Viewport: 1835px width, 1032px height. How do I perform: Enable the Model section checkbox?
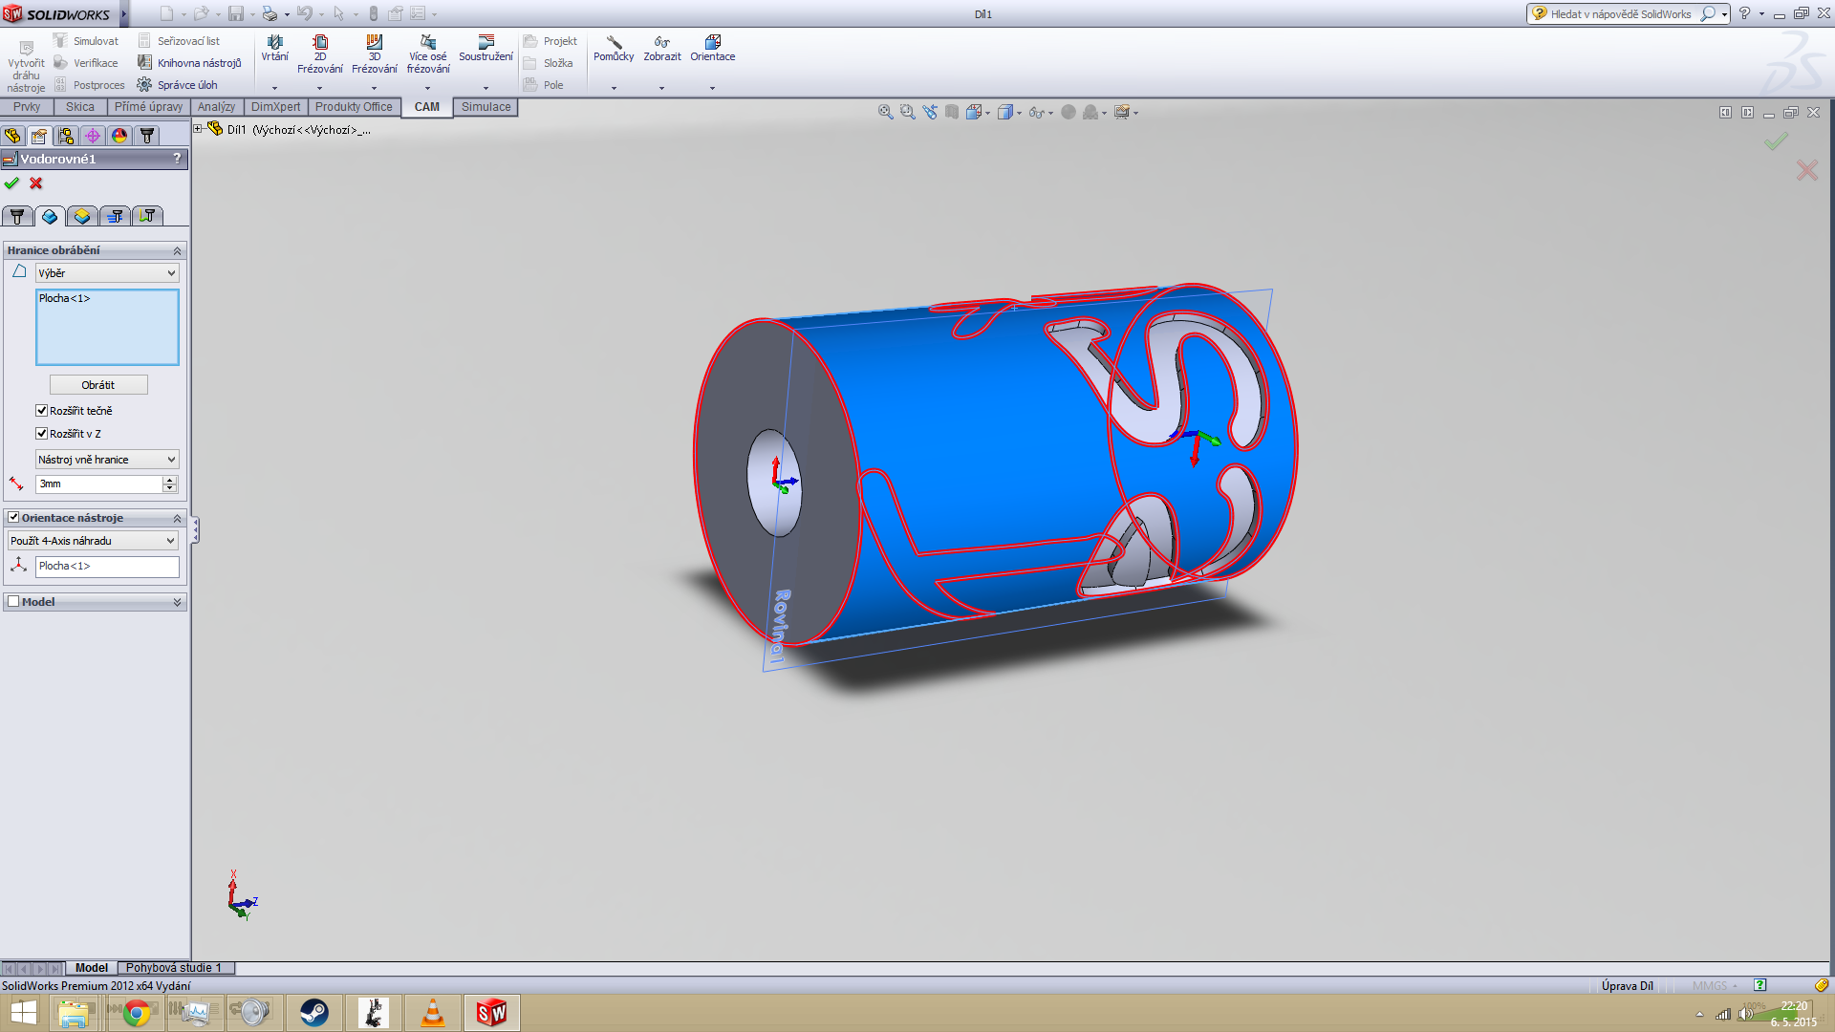(x=13, y=602)
